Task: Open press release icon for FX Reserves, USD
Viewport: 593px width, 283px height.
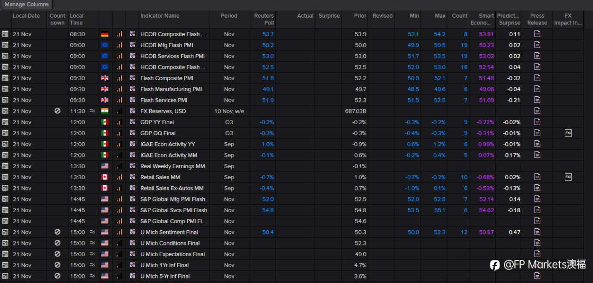Action: pos(537,111)
